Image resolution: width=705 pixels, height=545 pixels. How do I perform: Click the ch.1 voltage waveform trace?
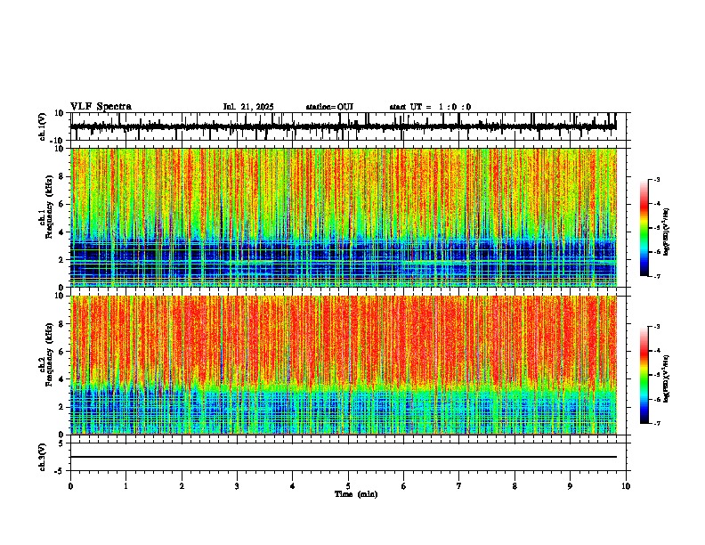click(343, 126)
